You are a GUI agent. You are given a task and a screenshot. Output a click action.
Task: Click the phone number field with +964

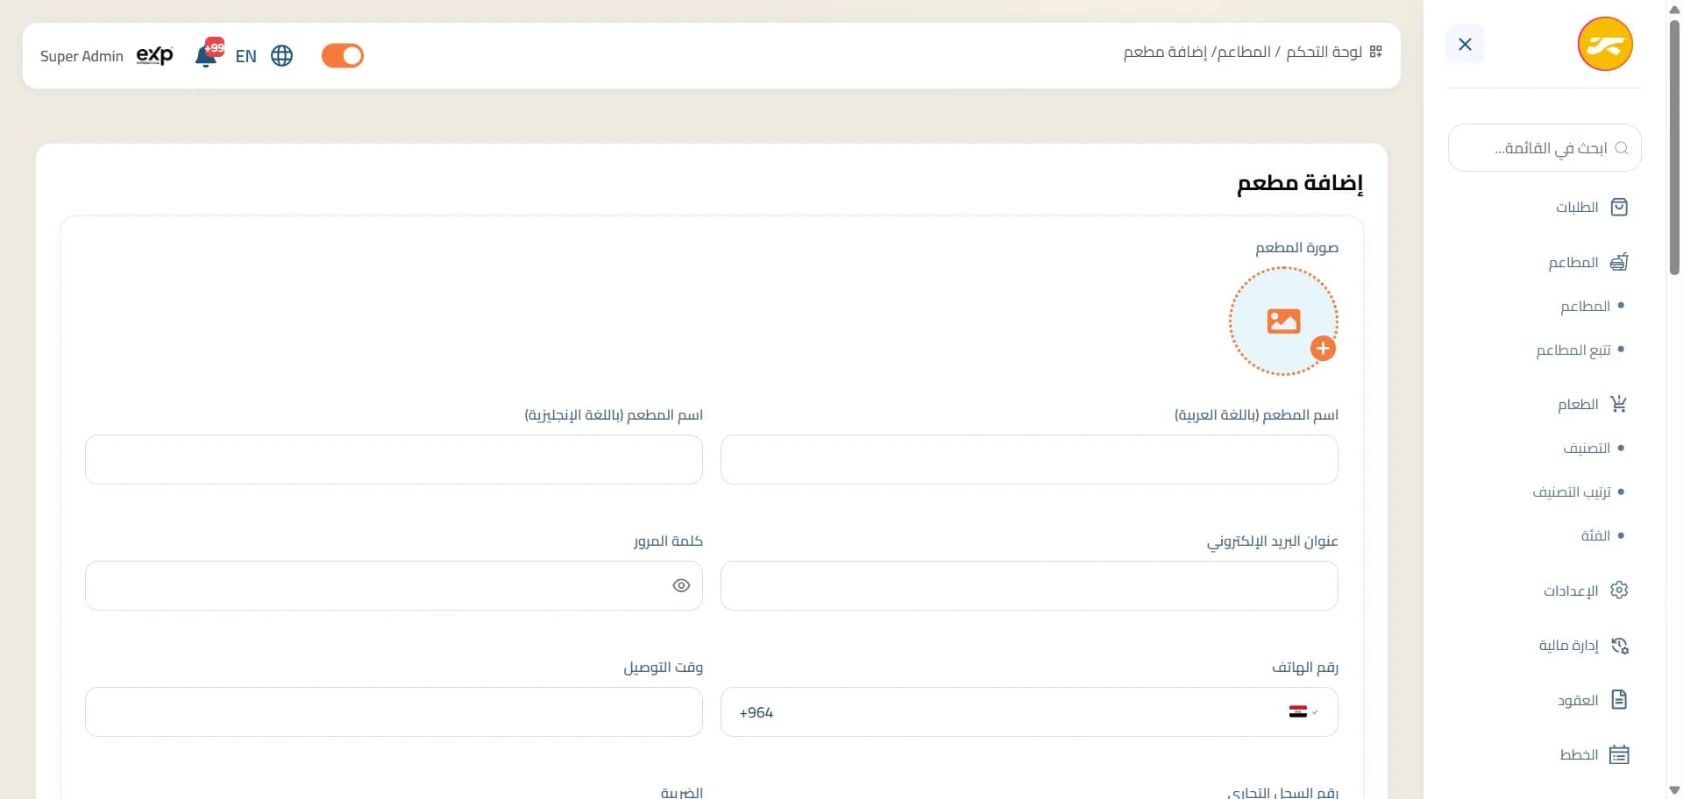1029,711
